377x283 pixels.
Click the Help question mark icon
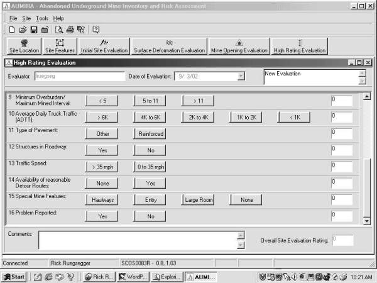point(96,30)
